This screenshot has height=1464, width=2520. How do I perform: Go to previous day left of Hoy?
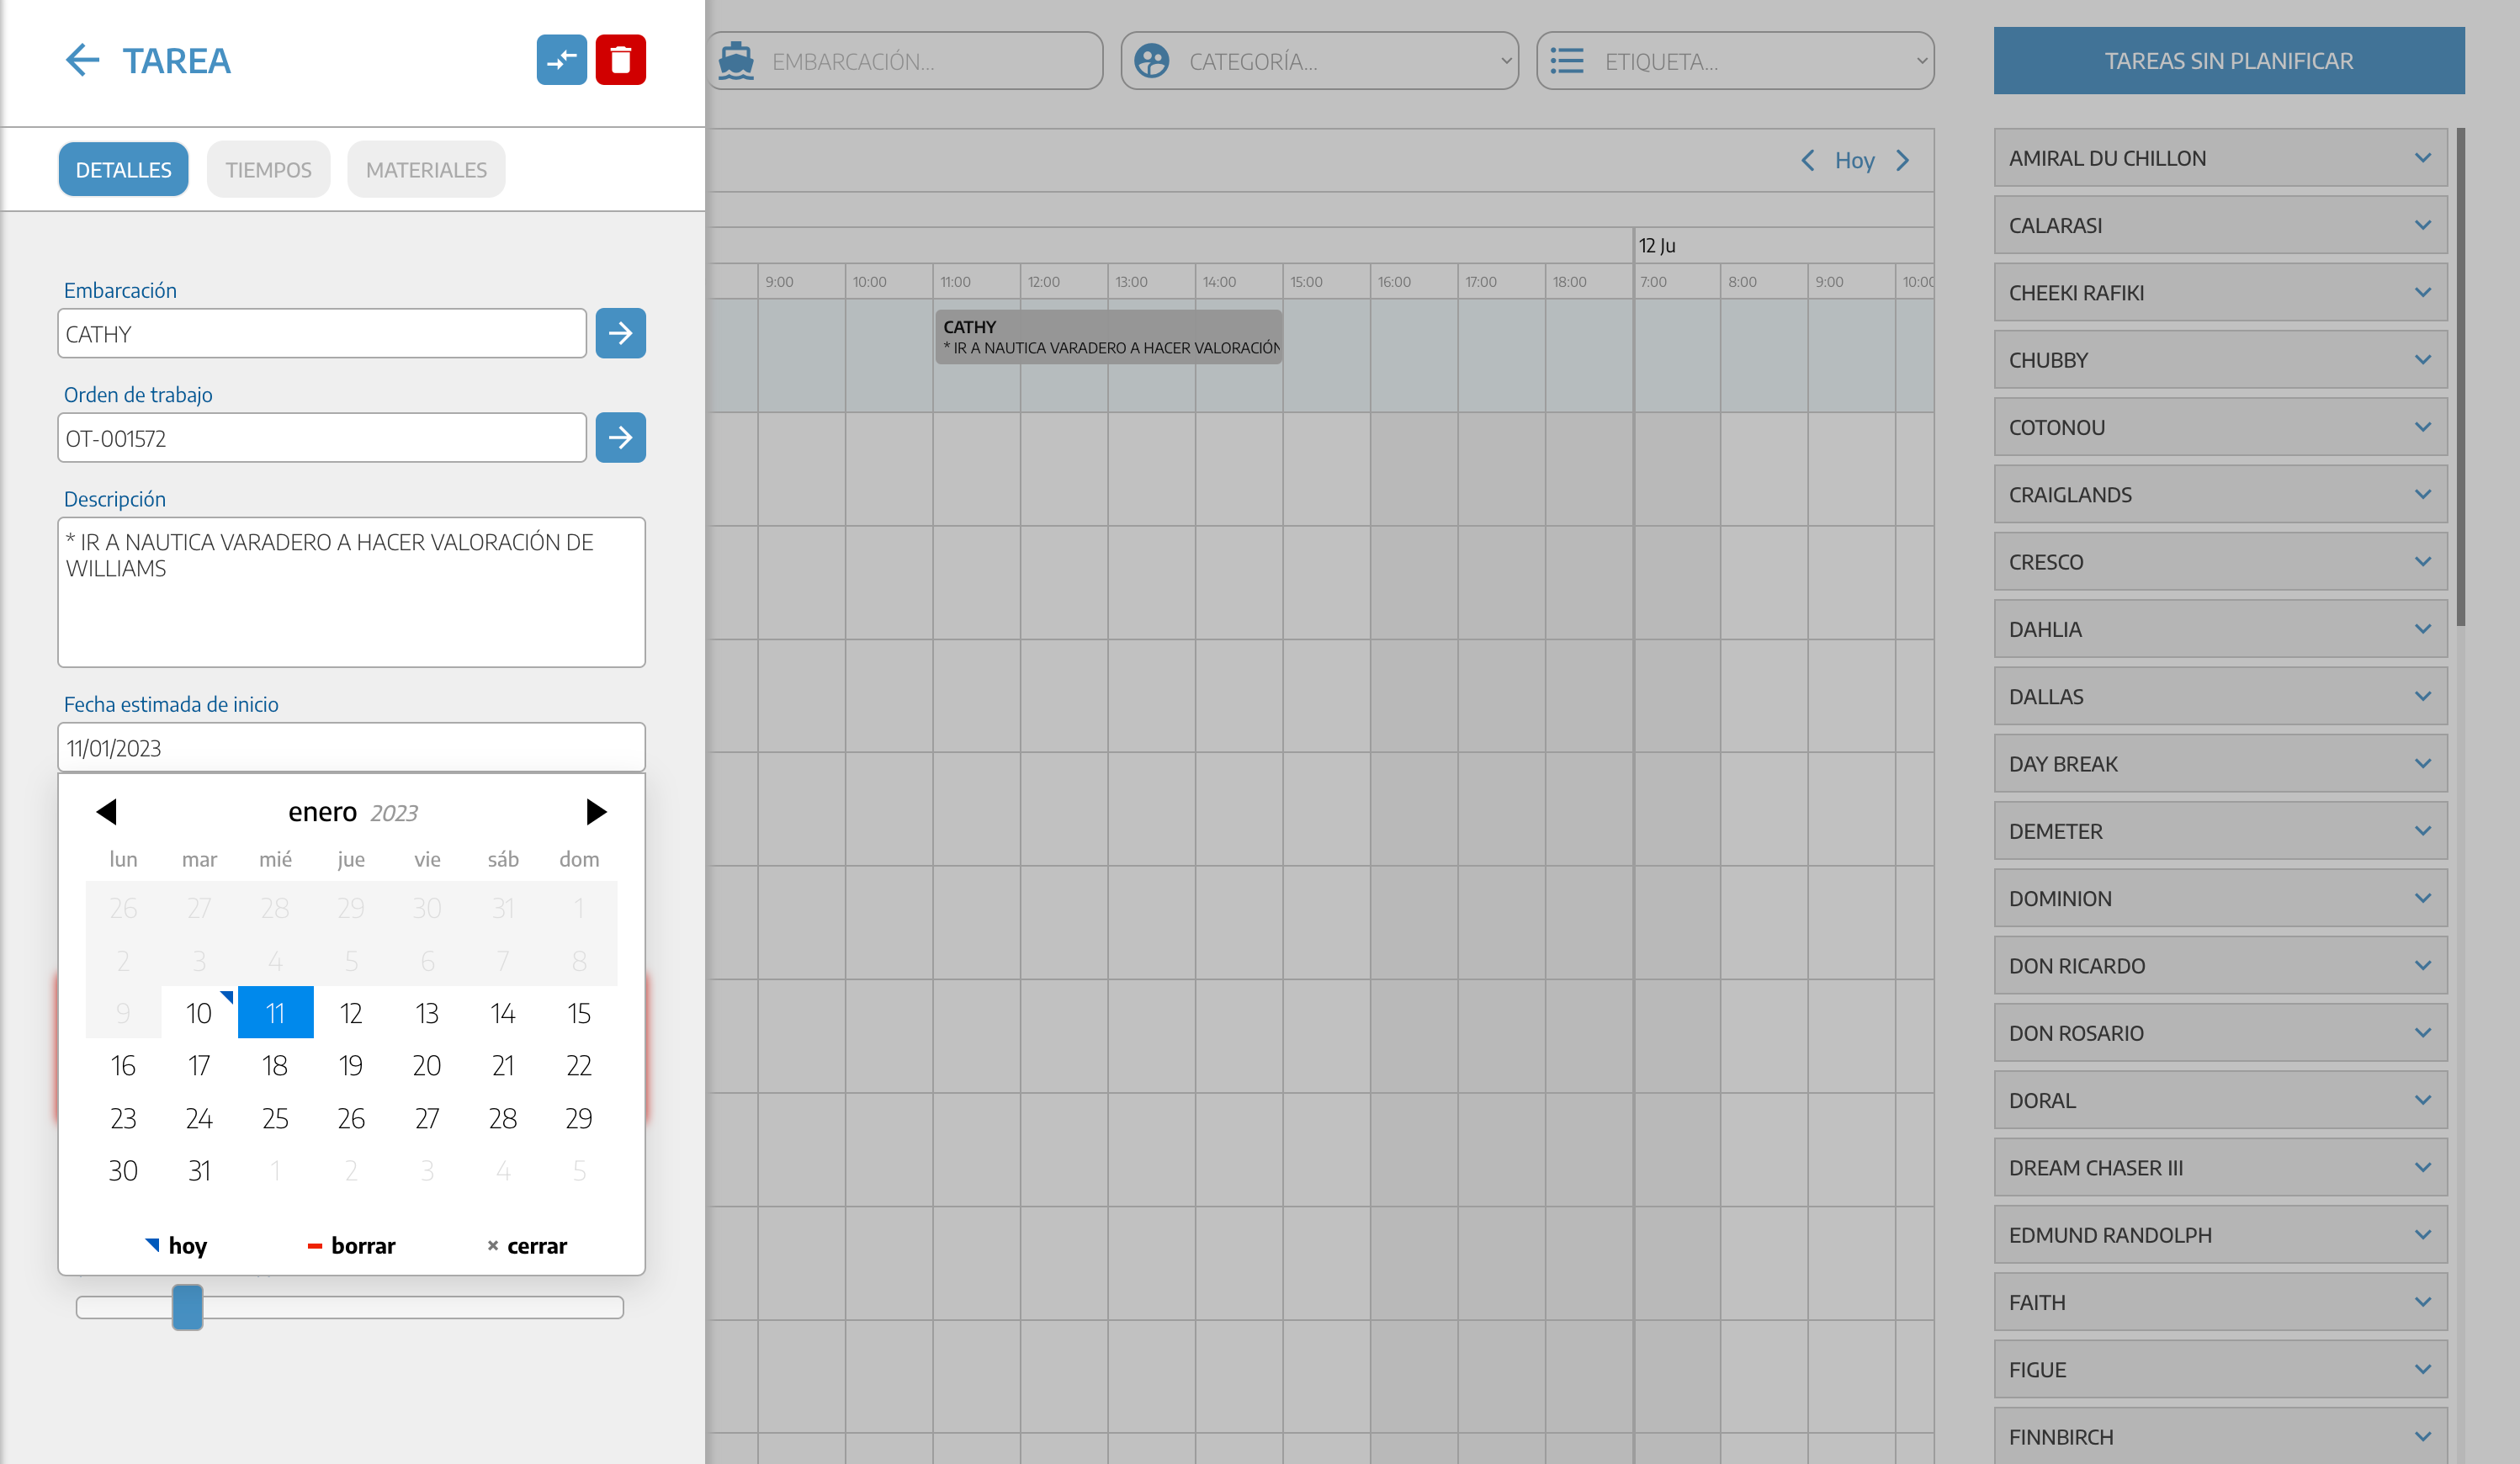(1807, 161)
